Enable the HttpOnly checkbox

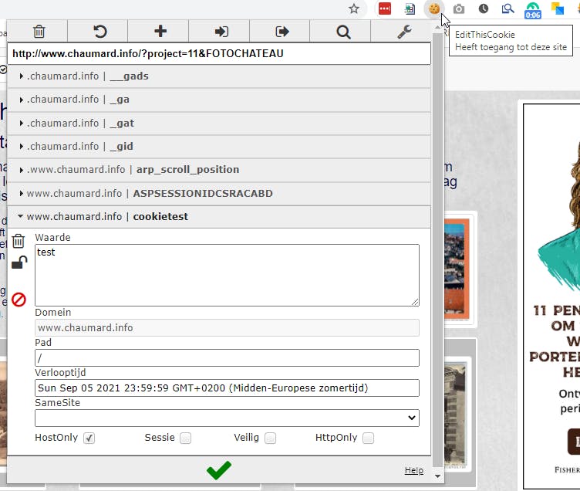pyautogui.click(x=368, y=438)
